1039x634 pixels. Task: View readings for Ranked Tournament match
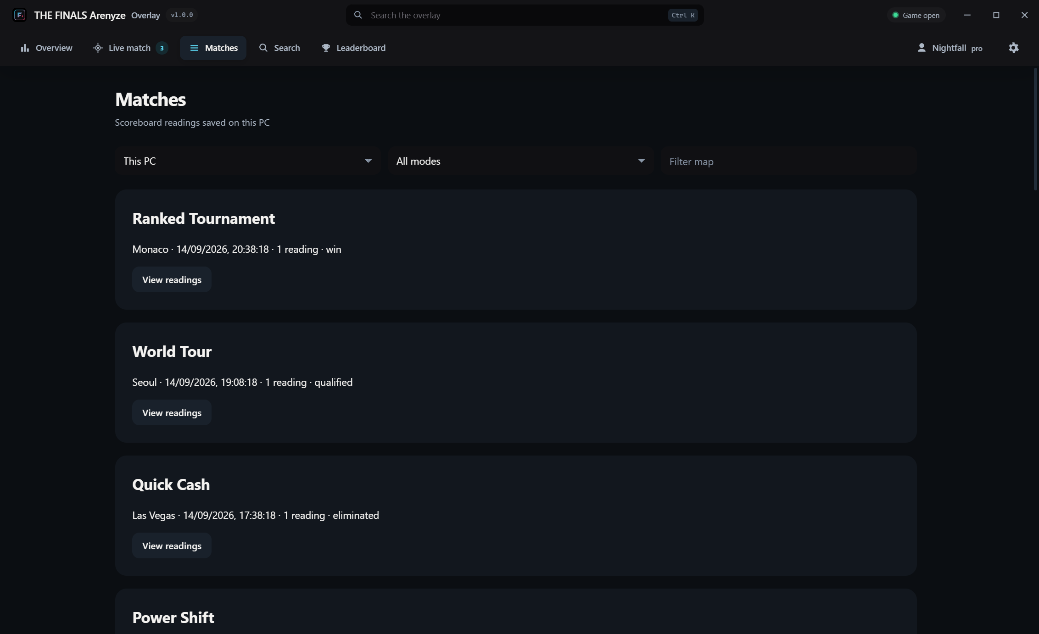(x=172, y=279)
